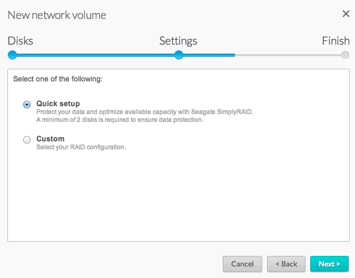Click the grey Finish step circle marker
Viewport: 355px width, 278px height.
tap(345, 55)
